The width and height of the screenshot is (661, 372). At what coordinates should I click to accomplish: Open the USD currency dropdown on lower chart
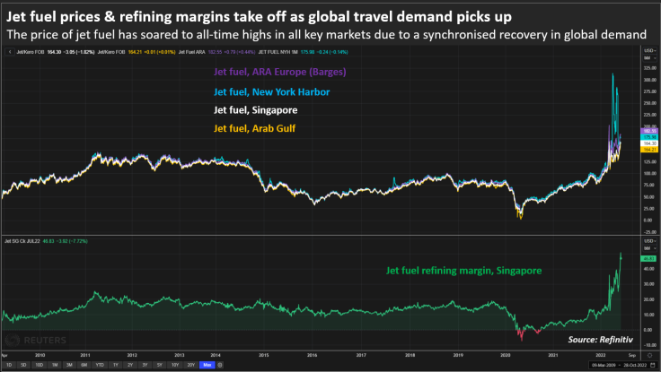(649, 241)
